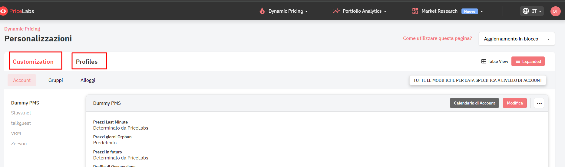565x167 pixels.
Task: Open the QH user avatar menu
Action: point(555,11)
